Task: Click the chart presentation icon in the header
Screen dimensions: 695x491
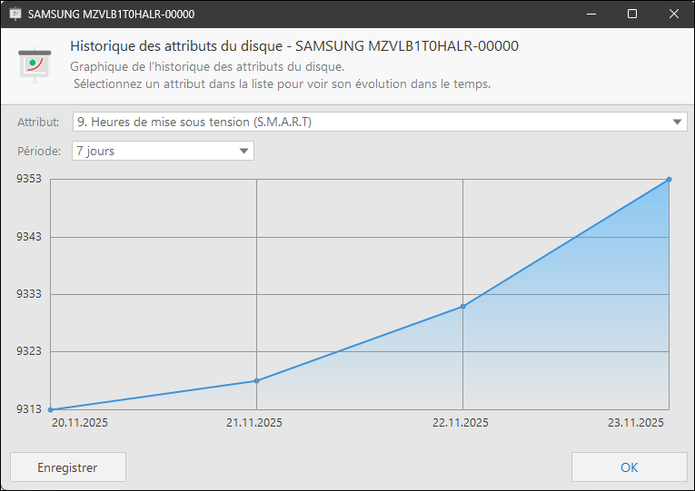Action: tap(35, 64)
